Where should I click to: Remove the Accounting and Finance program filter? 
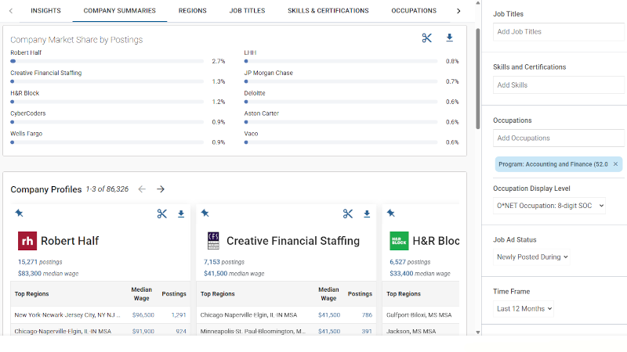tap(615, 164)
